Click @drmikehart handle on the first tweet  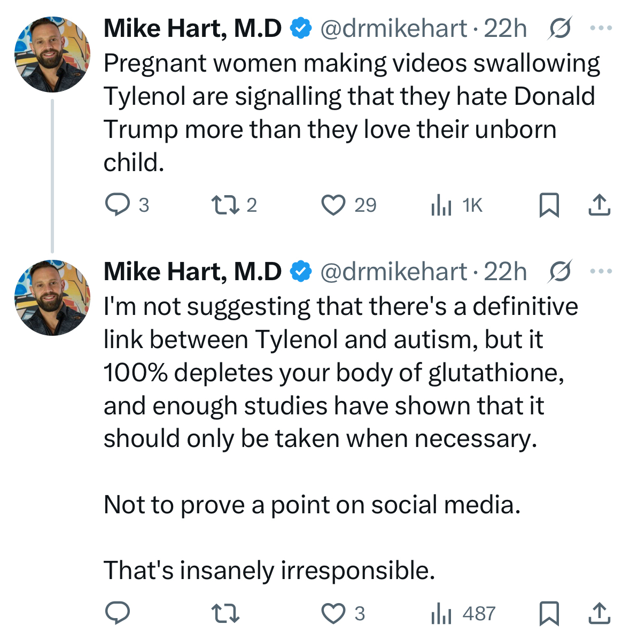coord(394,28)
